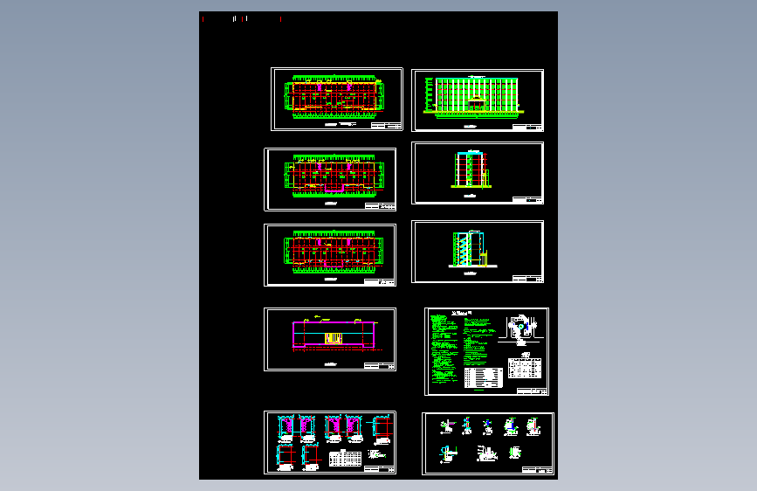Select the construction node details sheet
Image resolution: width=757 pixels, height=491 pixels.
(488, 444)
